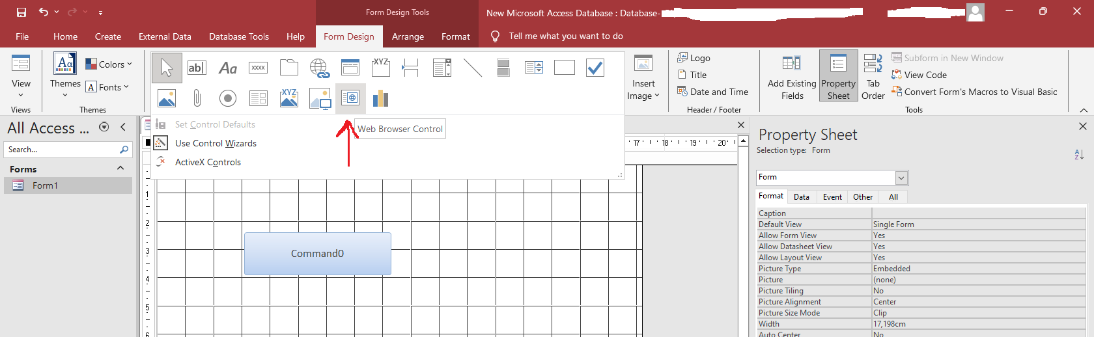Select the Line control tool
The image size is (1094, 337).
pos(473,68)
